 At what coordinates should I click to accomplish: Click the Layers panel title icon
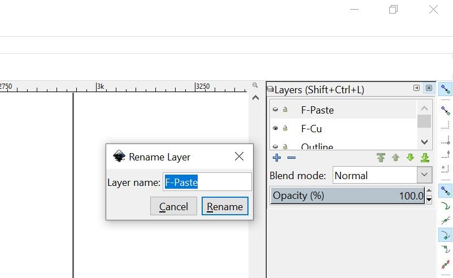pos(271,89)
